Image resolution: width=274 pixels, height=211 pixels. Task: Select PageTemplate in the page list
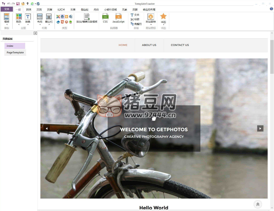15,53
